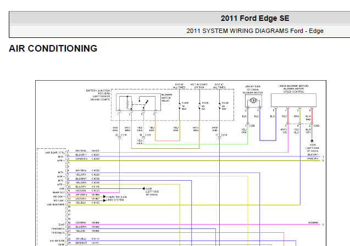Click "BLU/GRY" wire label on pin 2

tap(81, 155)
